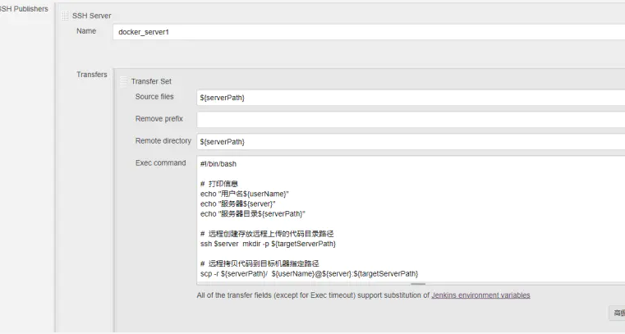Grab the Transfer Set drag handle icon
625x334 pixels.
pyautogui.click(x=124, y=81)
